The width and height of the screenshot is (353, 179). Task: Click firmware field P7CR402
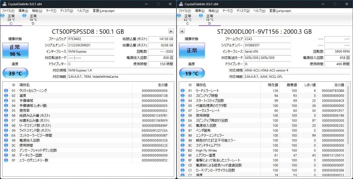pos(91,39)
